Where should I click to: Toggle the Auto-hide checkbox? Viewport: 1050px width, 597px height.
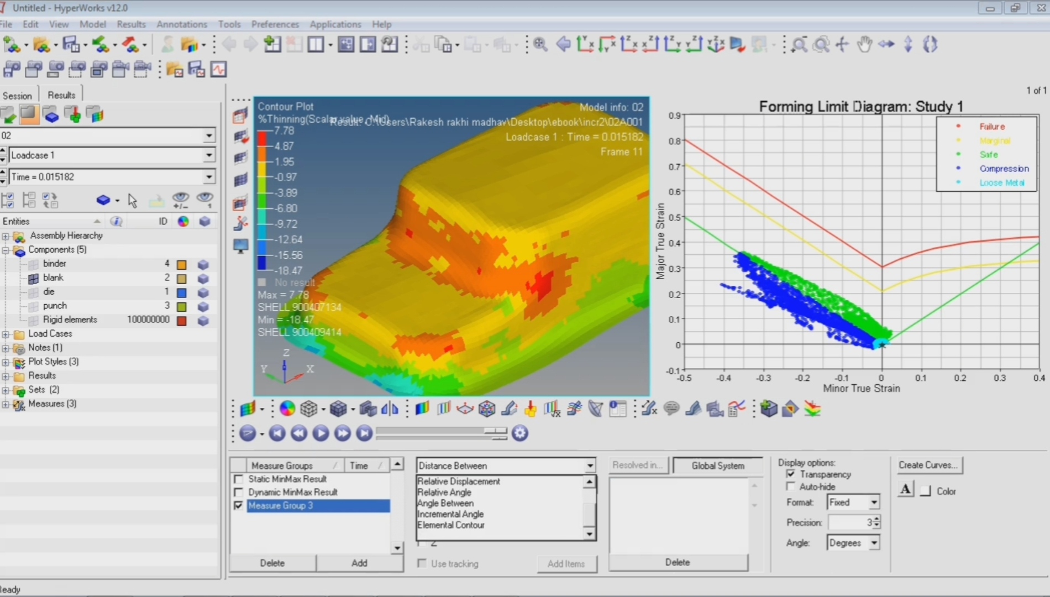(x=791, y=486)
